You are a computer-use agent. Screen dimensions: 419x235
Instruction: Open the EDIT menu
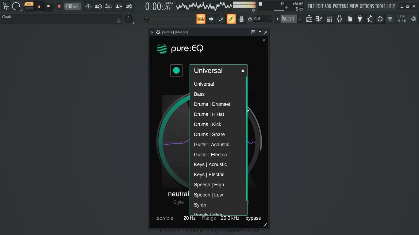(320, 6)
